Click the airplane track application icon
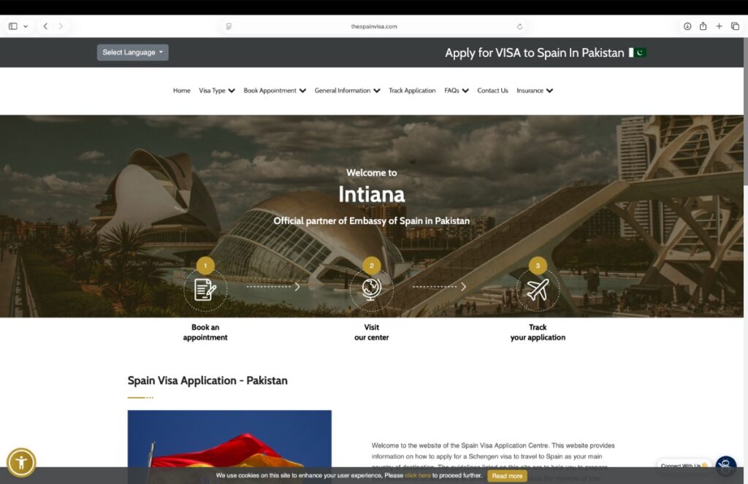Image resolution: width=748 pixels, height=484 pixels. (x=538, y=289)
